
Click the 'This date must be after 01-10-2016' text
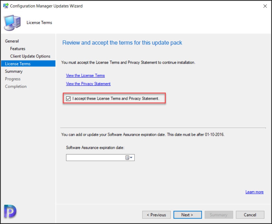pyautogui.click(x=196, y=135)
